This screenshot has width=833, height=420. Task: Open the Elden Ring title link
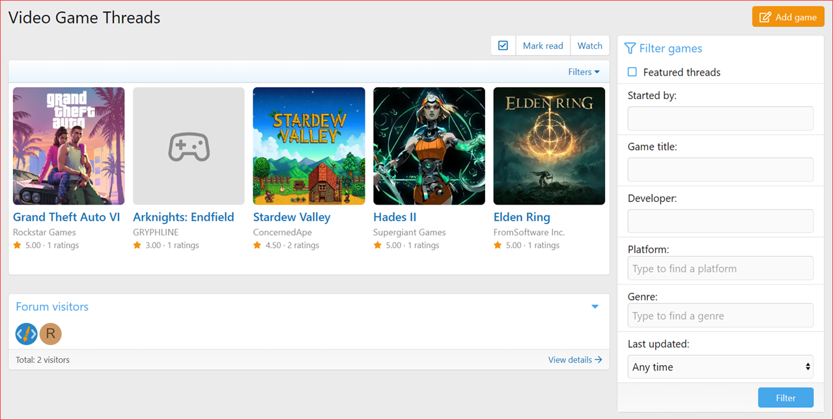(522, 217)
